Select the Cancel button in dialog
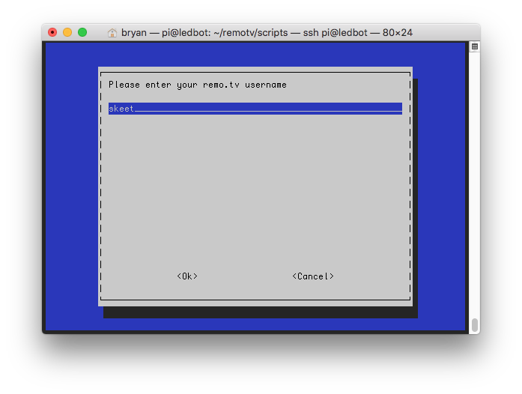Image resolution: width=522 pixels, height=394 pixels. 313,276
